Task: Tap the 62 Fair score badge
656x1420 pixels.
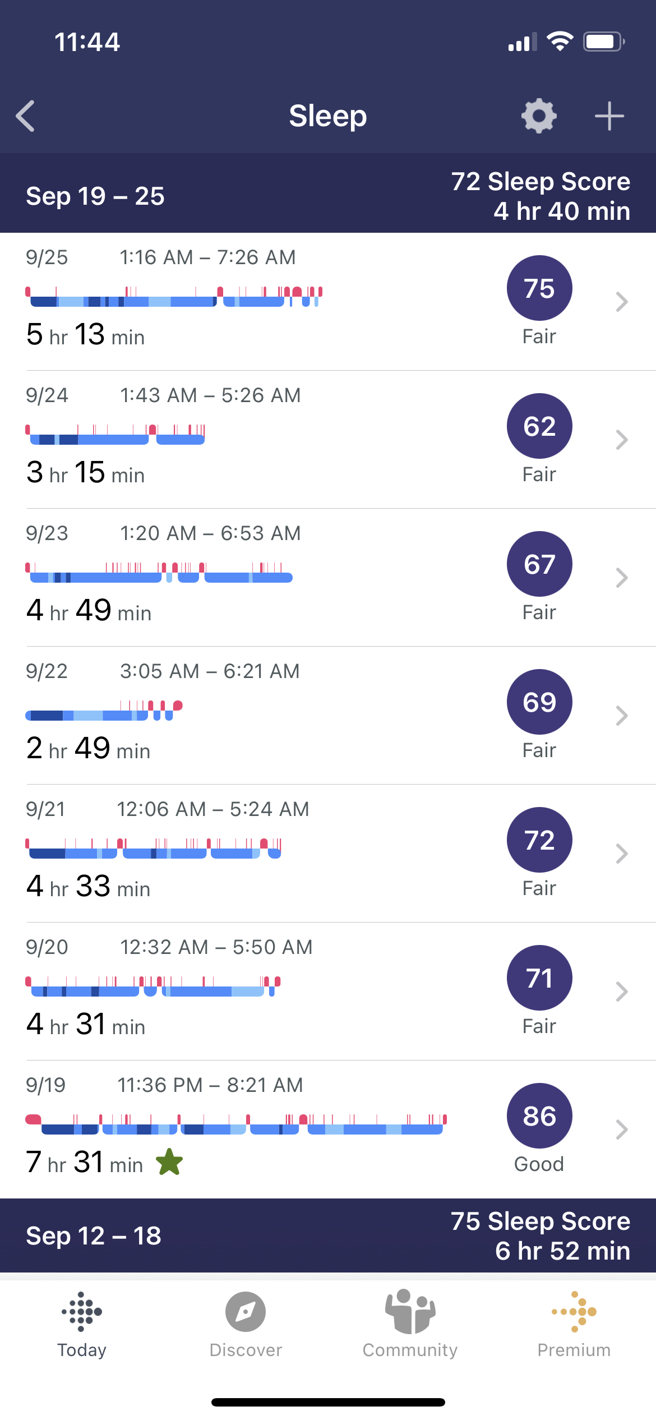Action: coord(539,426)
